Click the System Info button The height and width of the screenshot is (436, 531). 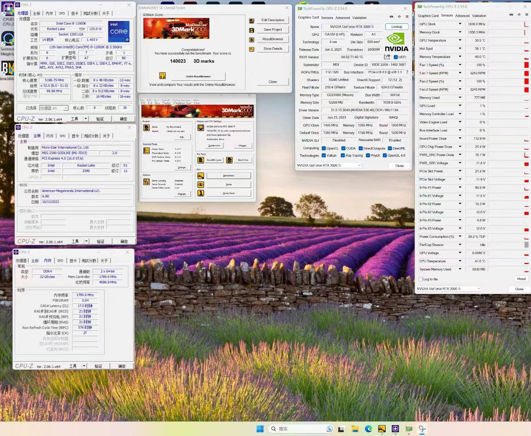tap(214, 145)
